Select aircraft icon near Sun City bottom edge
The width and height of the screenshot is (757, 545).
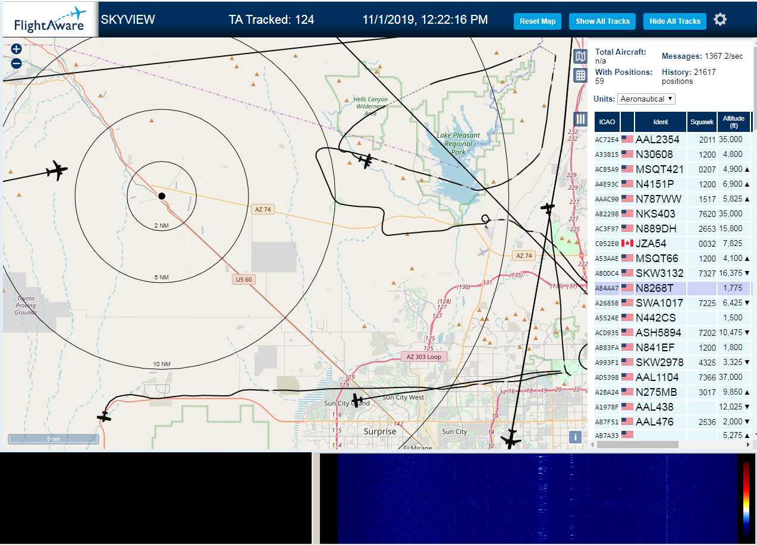pyautogui.click(x=510, y=440)
